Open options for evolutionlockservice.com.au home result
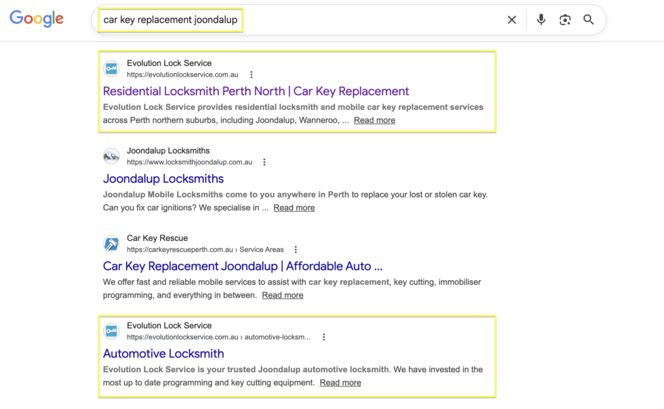 tap(252, 75)
